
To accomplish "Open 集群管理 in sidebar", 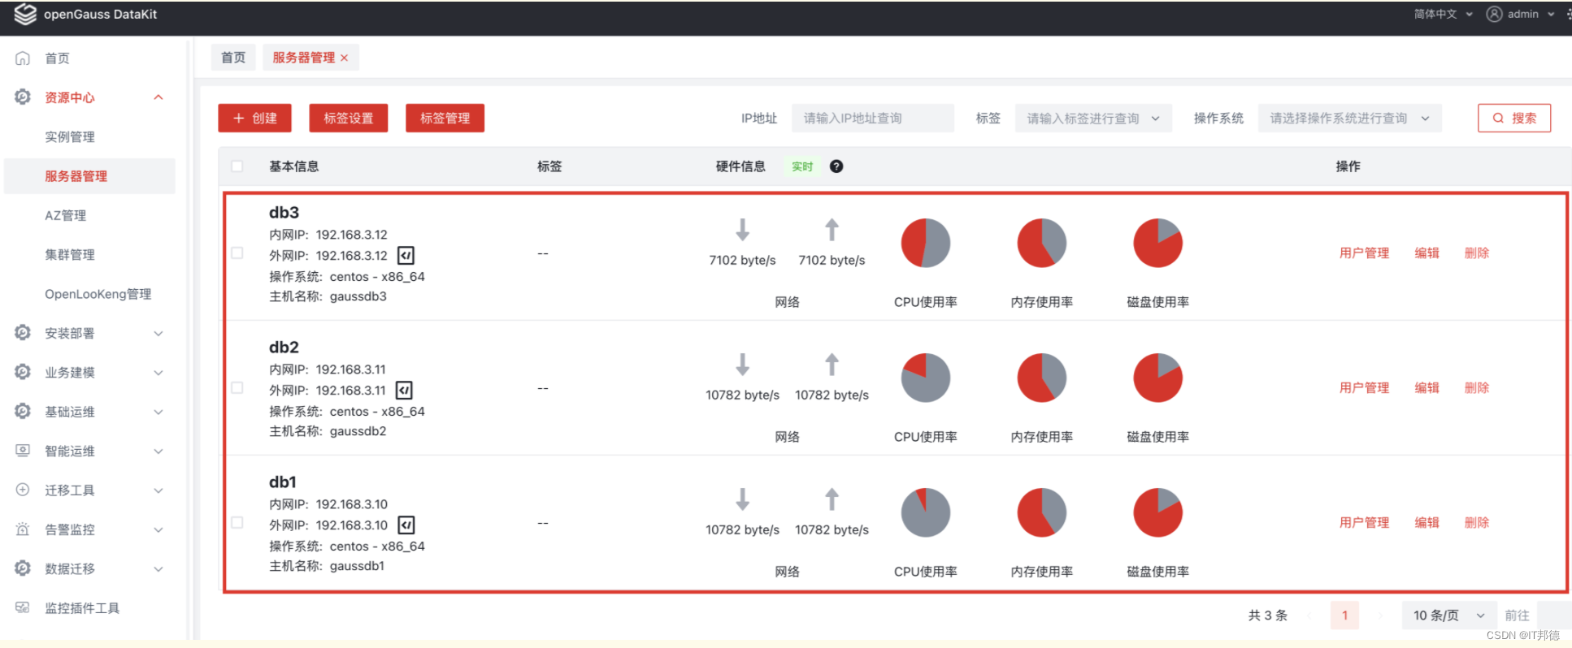I will (x=70, y=255).
